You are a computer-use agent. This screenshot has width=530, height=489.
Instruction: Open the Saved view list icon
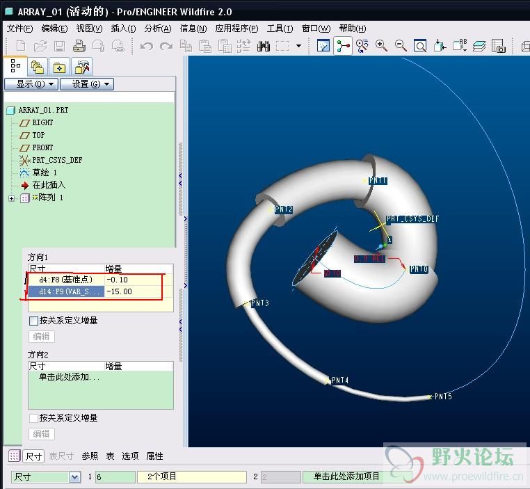pyautogui.click(x=459, y=45)
